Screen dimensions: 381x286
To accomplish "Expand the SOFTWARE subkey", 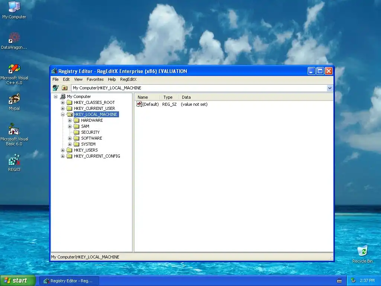I will (70, 138).
